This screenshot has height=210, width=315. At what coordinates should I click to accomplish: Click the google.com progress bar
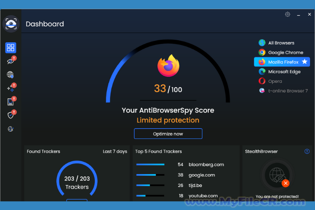tap(150, 175)
